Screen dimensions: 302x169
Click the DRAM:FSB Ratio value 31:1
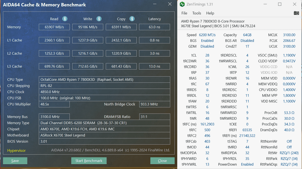pyautogui.click(x=154, y=117)
